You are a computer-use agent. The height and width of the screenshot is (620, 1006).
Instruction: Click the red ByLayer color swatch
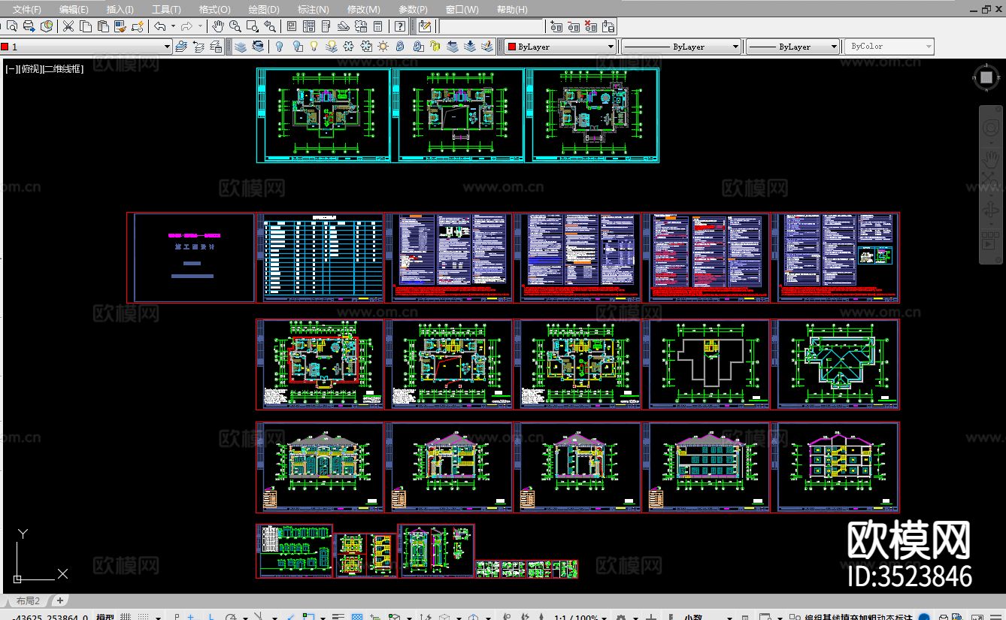pyautogui.click(x=511, y=47)
